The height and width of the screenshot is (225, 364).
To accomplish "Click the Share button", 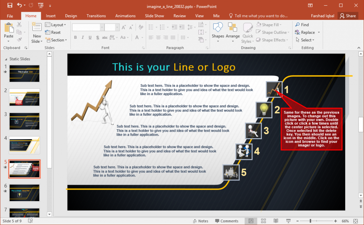I will click(348, 16).
